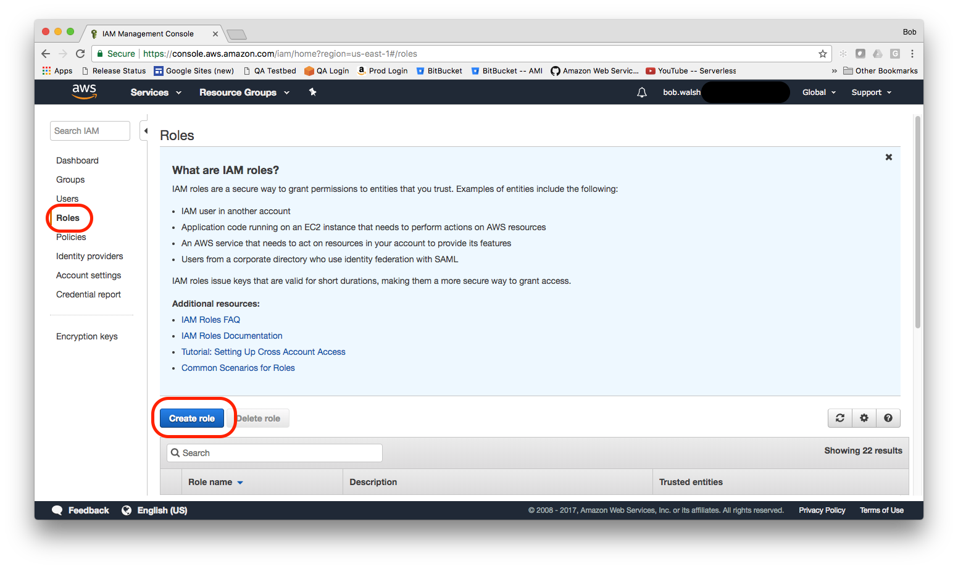Open the Prod Login Amazon bookmark

pos(383,71)
